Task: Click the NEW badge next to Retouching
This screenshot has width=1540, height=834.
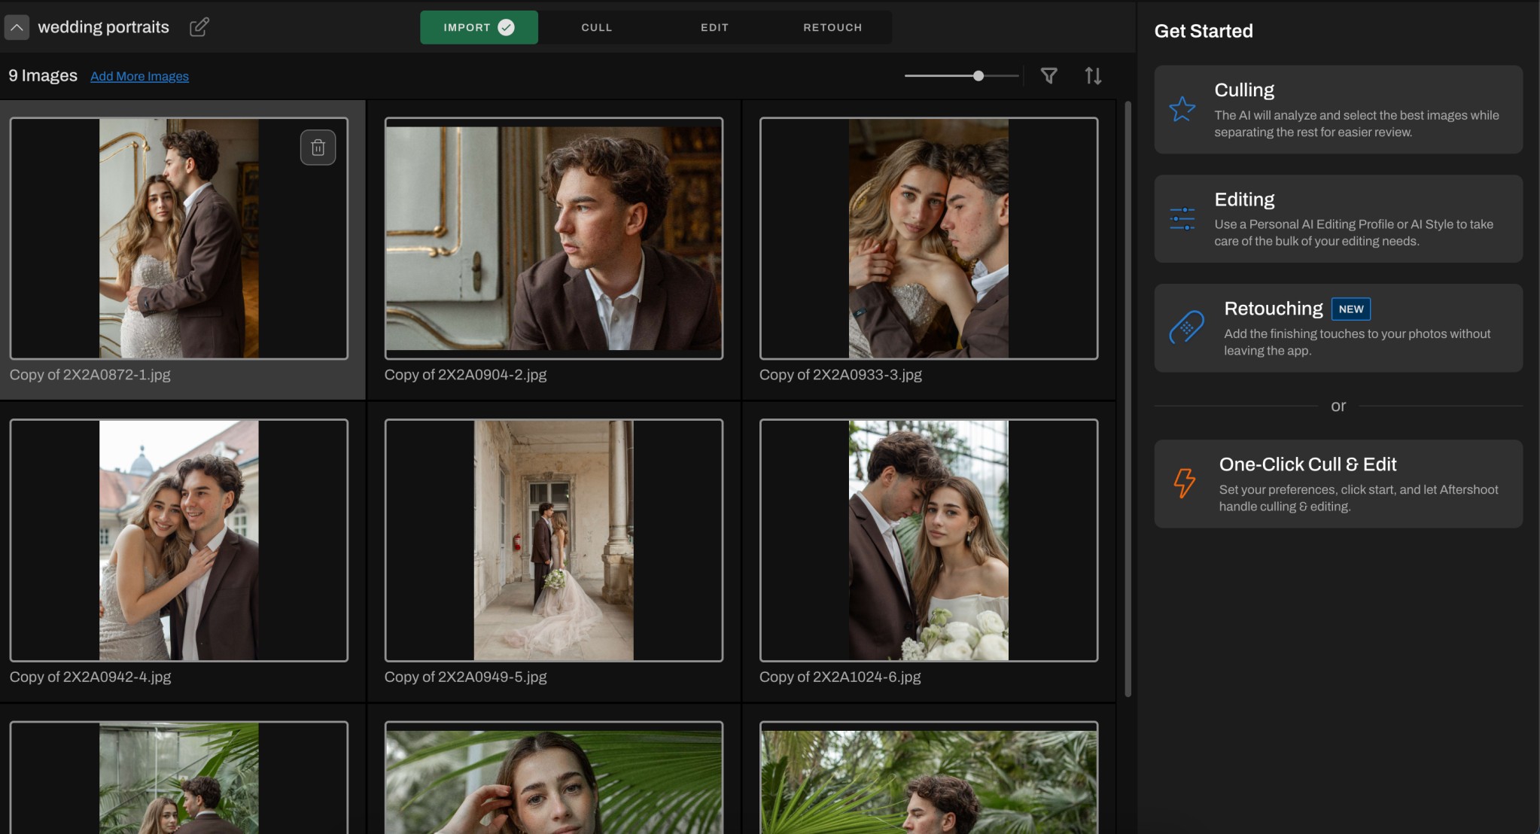Action: [x=1350, y=309]
